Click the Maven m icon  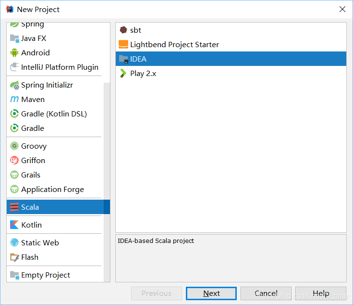[x=14, y=100]
